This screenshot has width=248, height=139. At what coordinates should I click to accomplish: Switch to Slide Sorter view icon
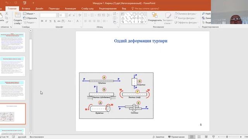tap(199, 137)
